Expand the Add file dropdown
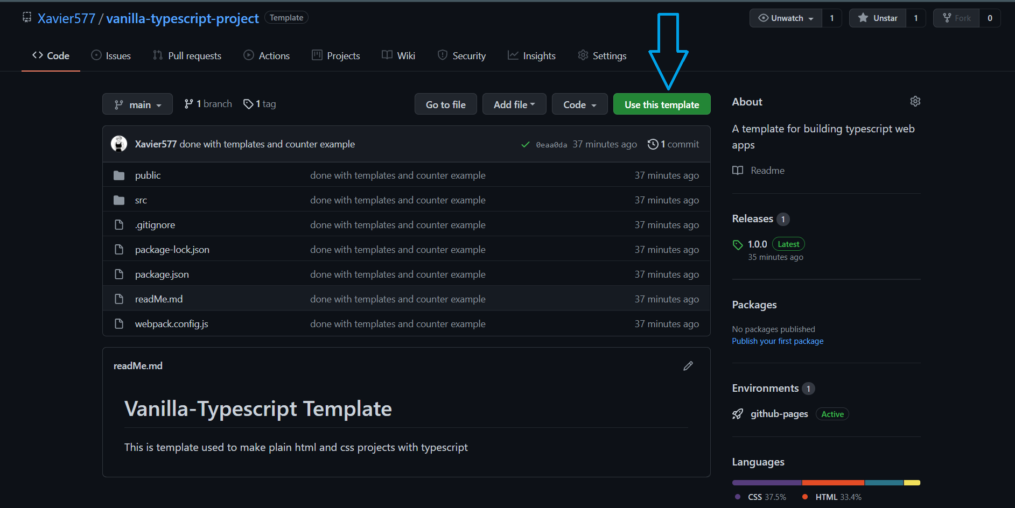This screenshot has width=1015, height=508. 514,104
